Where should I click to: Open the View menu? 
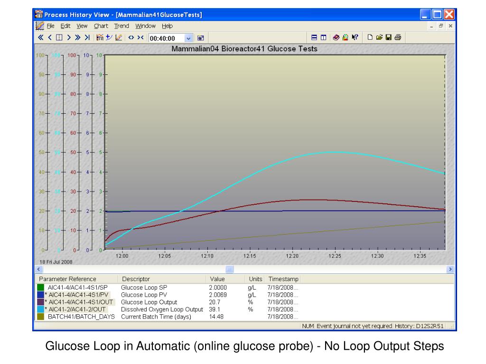82,26
